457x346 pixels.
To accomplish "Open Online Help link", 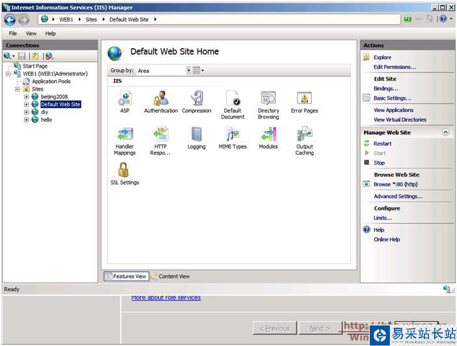I will pyautogui.click(x=387, y=240).
